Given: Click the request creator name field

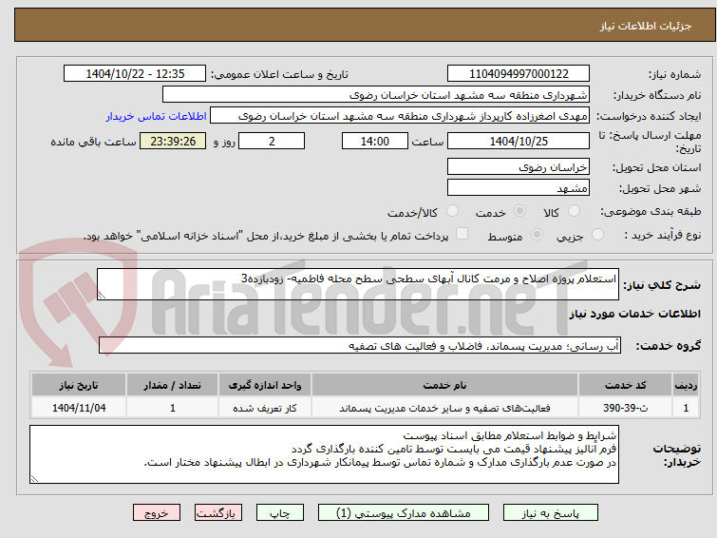Looking at the screenshot, I should click(x=400, y=116).
